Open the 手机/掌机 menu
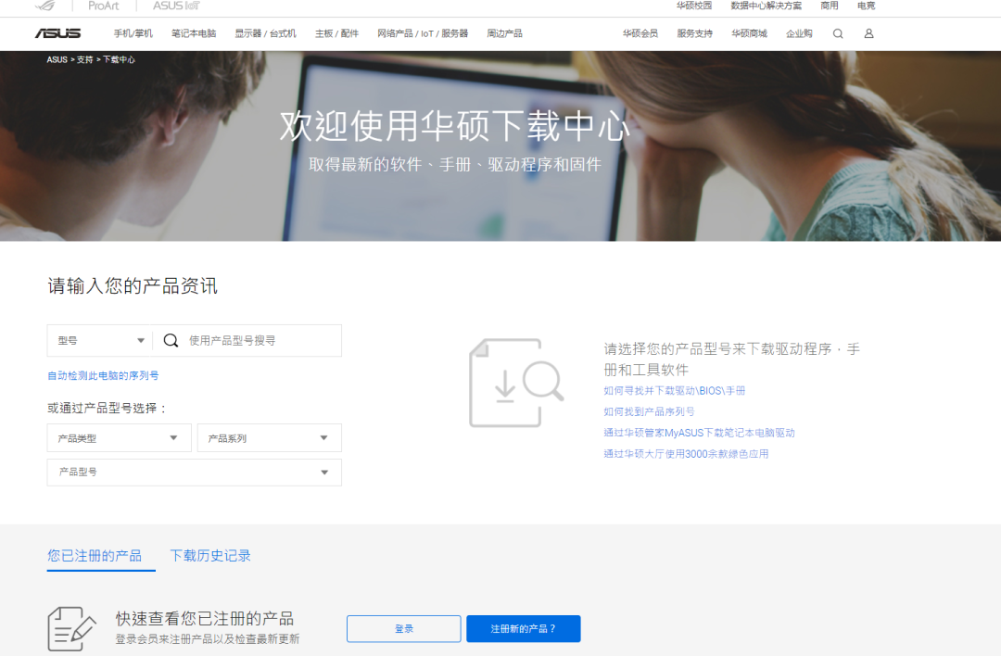This screenshot has height=656, width=1001. tap(133, 34)
